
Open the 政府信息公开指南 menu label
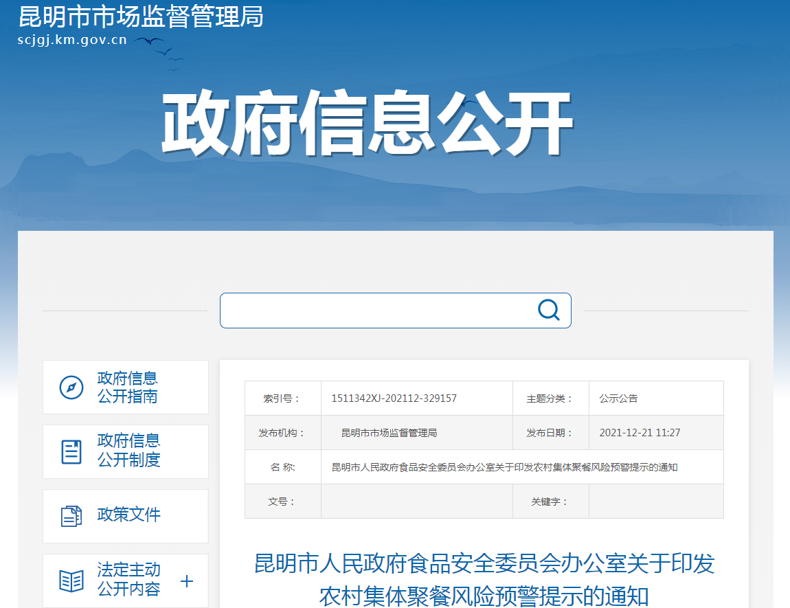[x=128, y=387]
